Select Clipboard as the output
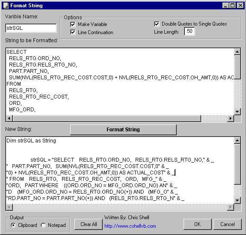The width and height of the screenshot is (246, 235). 13,225
